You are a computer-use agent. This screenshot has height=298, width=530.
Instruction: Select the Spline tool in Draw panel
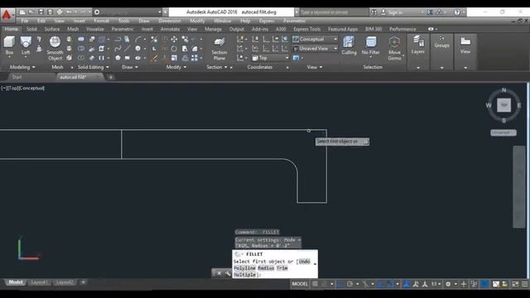pyautogui.click(x=118, y=49)
